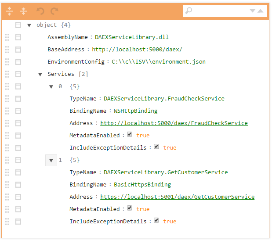Open the GetCustomerService https address link
272x240 pixels.
pyautogui.click(x=177, y=197)
